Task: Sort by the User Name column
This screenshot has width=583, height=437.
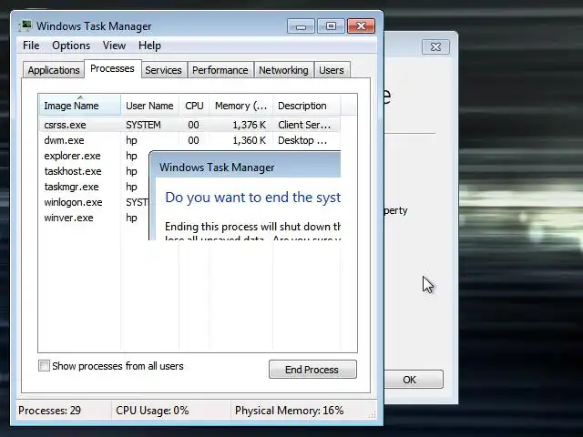Action: (x=149, y=106)
